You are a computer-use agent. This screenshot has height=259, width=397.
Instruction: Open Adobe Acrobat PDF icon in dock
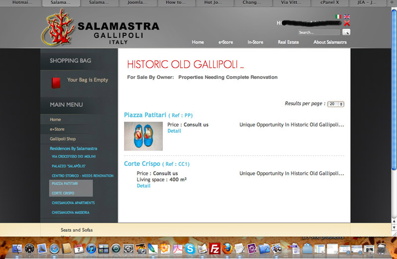178,249
